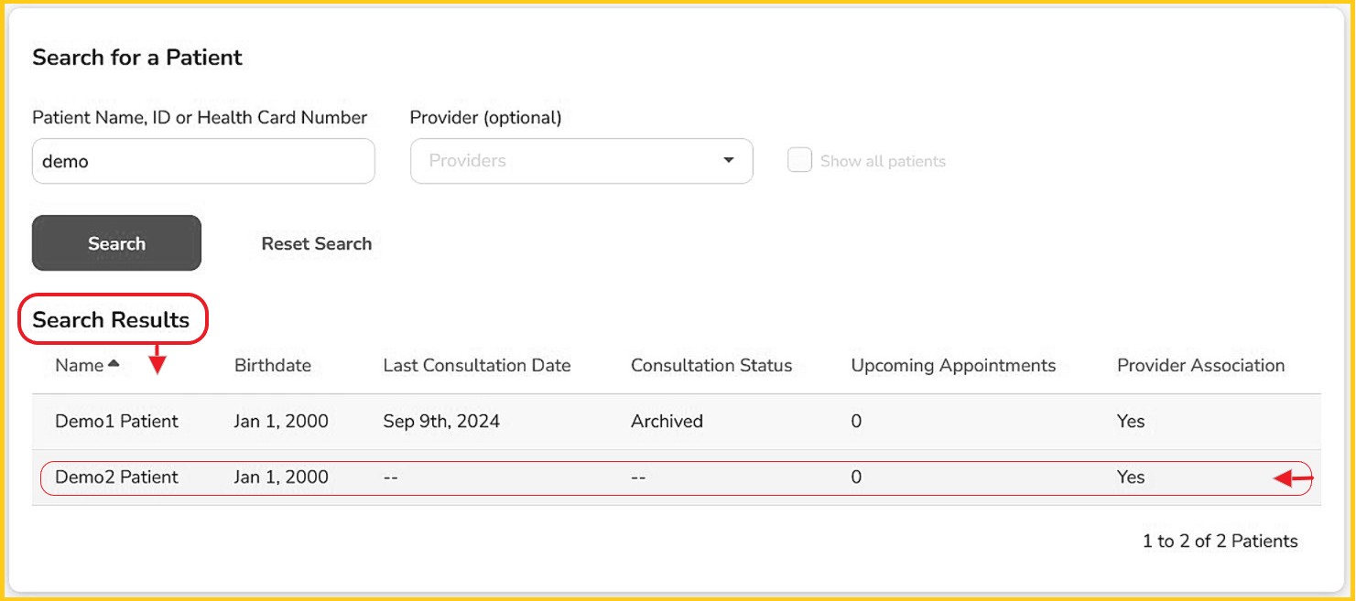Click the Name column sort arrow icon
Image resolution: width=1356 pixels, height=601 pixels.
tap(114, 363)
